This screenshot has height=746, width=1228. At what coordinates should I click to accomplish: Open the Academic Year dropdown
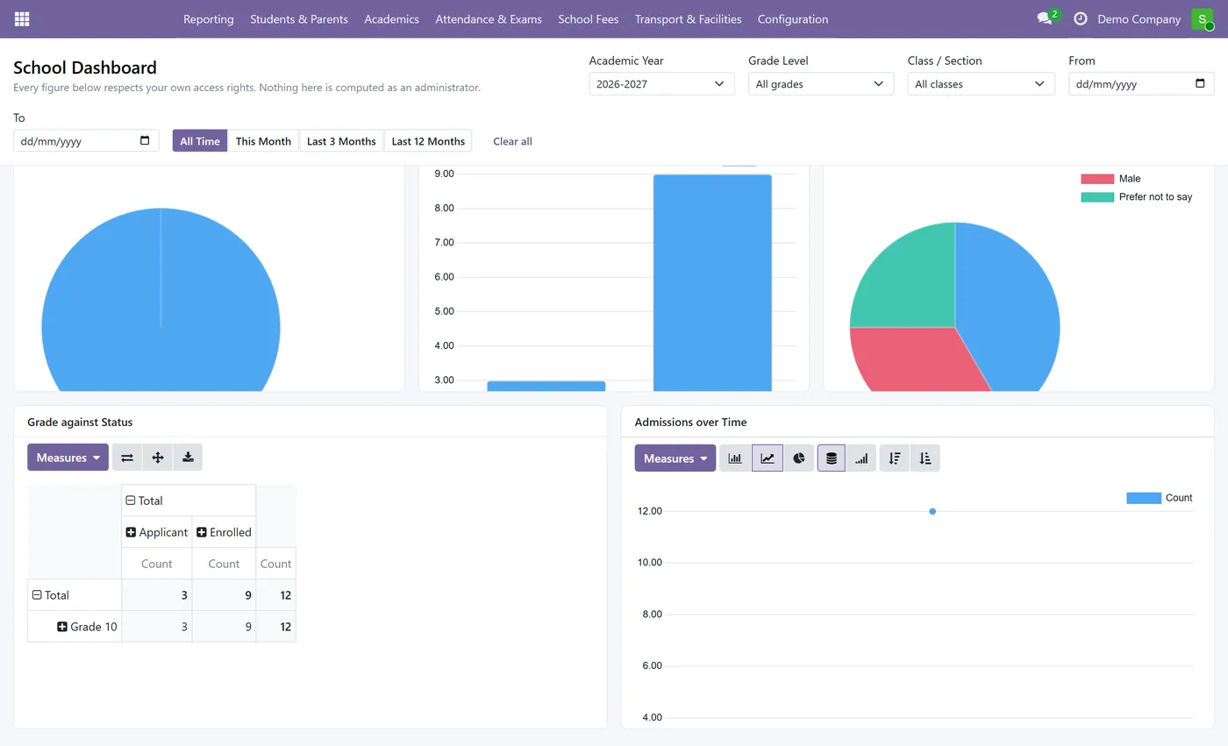(662, 84)
